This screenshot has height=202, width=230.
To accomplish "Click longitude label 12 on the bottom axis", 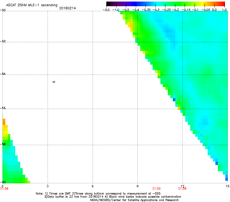I will [x=182, y=186].
